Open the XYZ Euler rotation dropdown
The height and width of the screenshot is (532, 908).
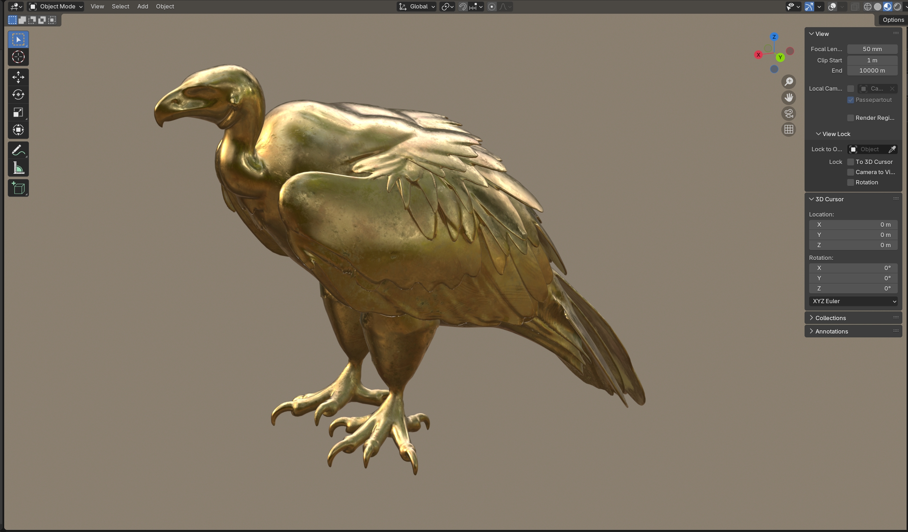tap(853, 301)
